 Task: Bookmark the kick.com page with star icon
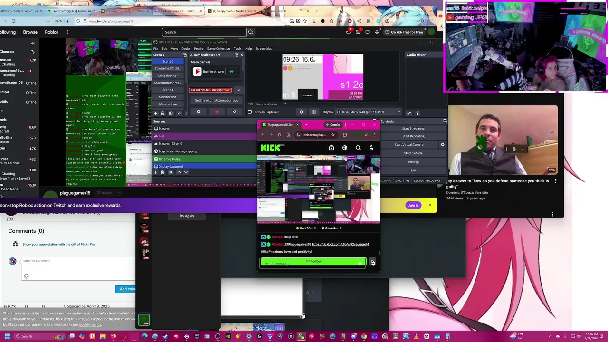click(x=332, y=135)
